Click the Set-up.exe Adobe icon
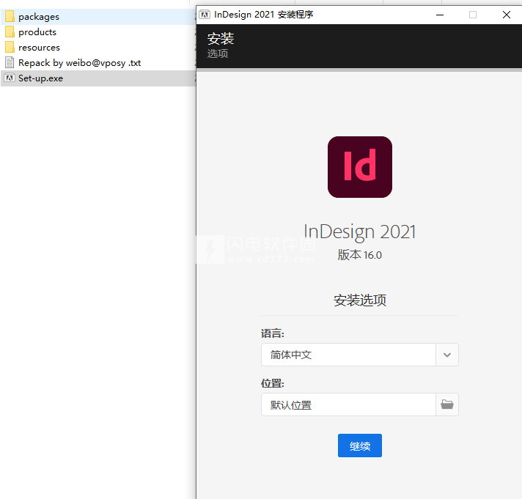The image size is (522, 499). tap(10, 78)
